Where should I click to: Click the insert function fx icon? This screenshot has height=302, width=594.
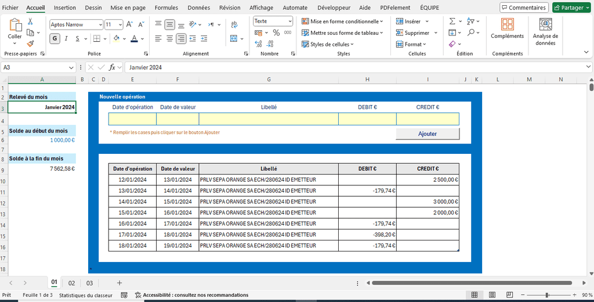(113, 67)
